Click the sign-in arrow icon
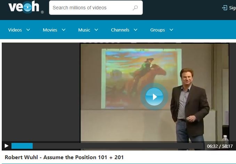Screen dimensions: 236x164 coord(225,8)
